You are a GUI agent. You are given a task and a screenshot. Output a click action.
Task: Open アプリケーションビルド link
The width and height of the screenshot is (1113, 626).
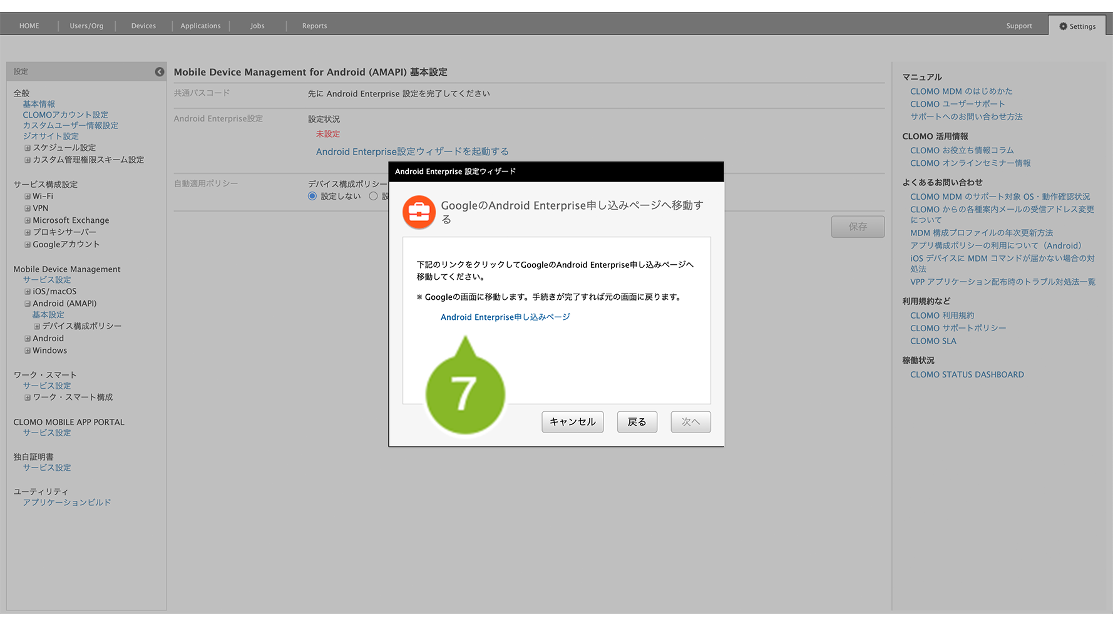67,502
